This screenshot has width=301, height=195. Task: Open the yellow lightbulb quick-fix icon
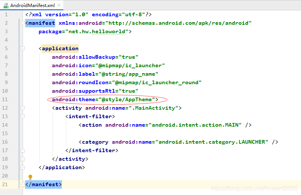[30, 177]
